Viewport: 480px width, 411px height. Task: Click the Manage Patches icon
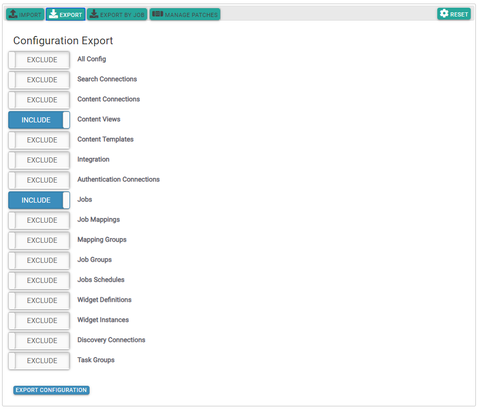pos(157,14)
